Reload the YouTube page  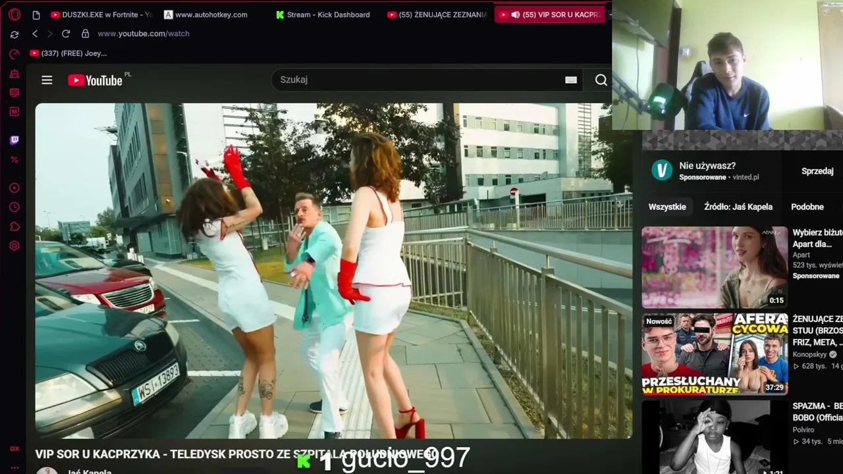click(66, 34)
